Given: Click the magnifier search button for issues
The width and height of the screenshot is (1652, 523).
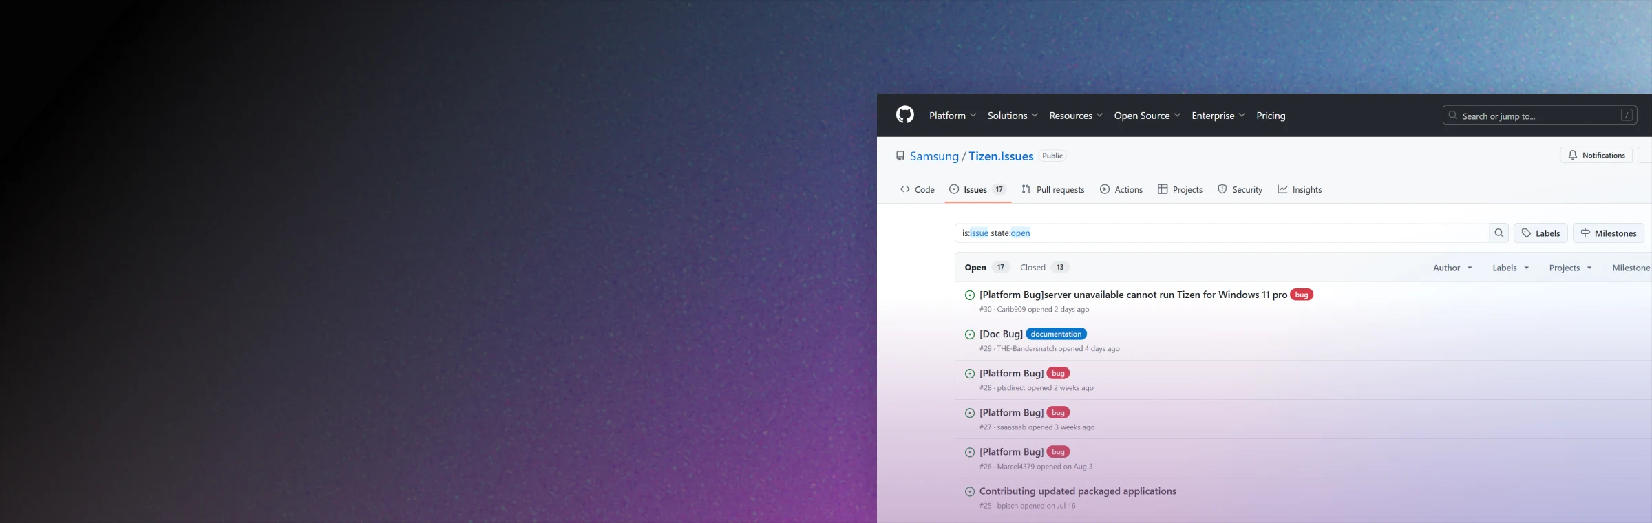Looking at the screenshot, I should pyautogui.click(x=1499, y=233).
